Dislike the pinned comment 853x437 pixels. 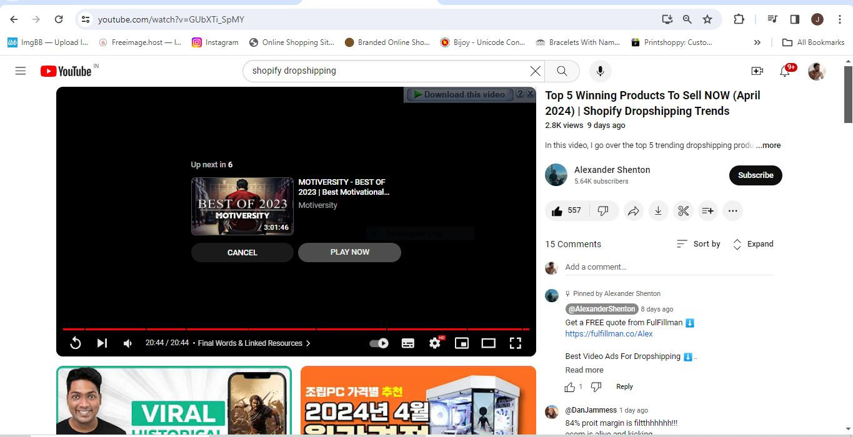pos(596,387)
